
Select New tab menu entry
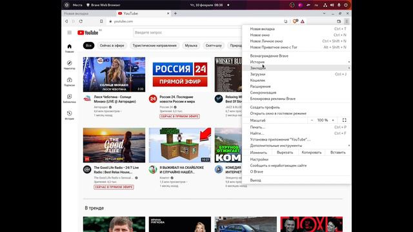pyautogui.click(x=297, y=29)
